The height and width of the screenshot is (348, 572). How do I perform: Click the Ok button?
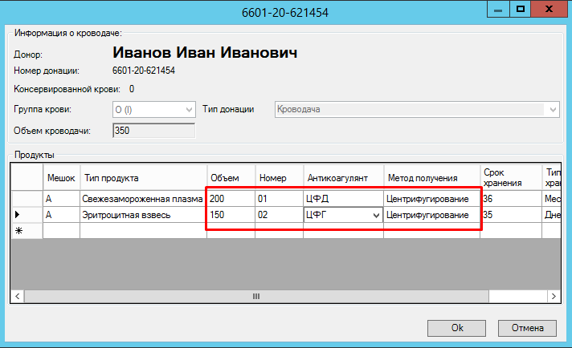pos(456,327)
